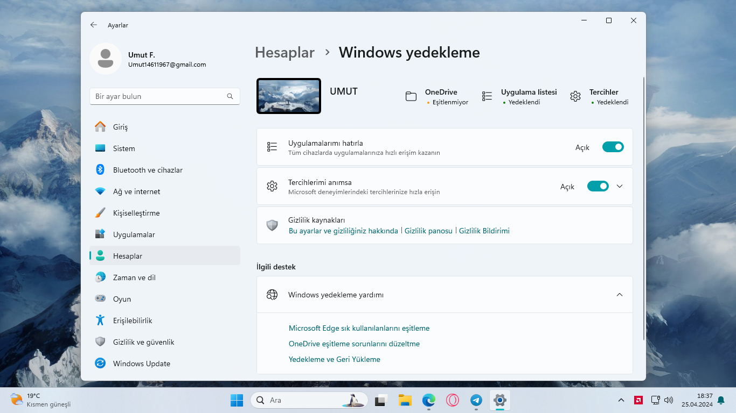The height and width of the screenshot is (413, 736).
Task: Open Ağ ve internet settings
Action: [x=165, y=191]
